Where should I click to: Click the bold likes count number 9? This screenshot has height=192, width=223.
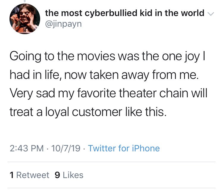coord(57,175)
